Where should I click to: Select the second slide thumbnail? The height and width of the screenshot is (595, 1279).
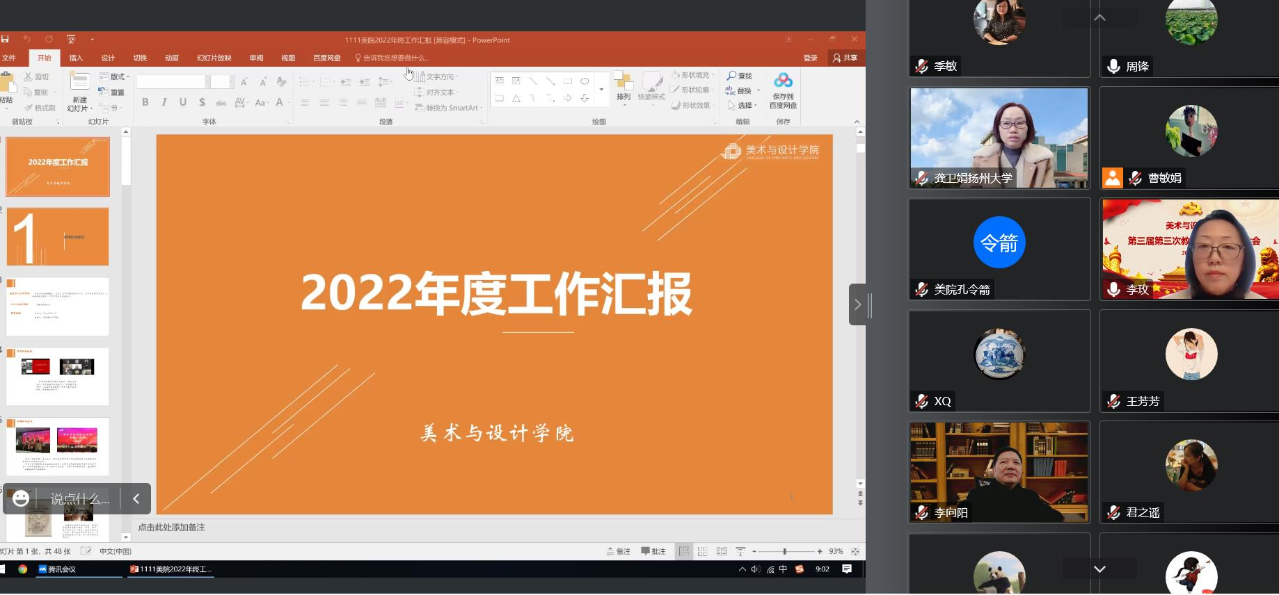[x=58, y=236]
